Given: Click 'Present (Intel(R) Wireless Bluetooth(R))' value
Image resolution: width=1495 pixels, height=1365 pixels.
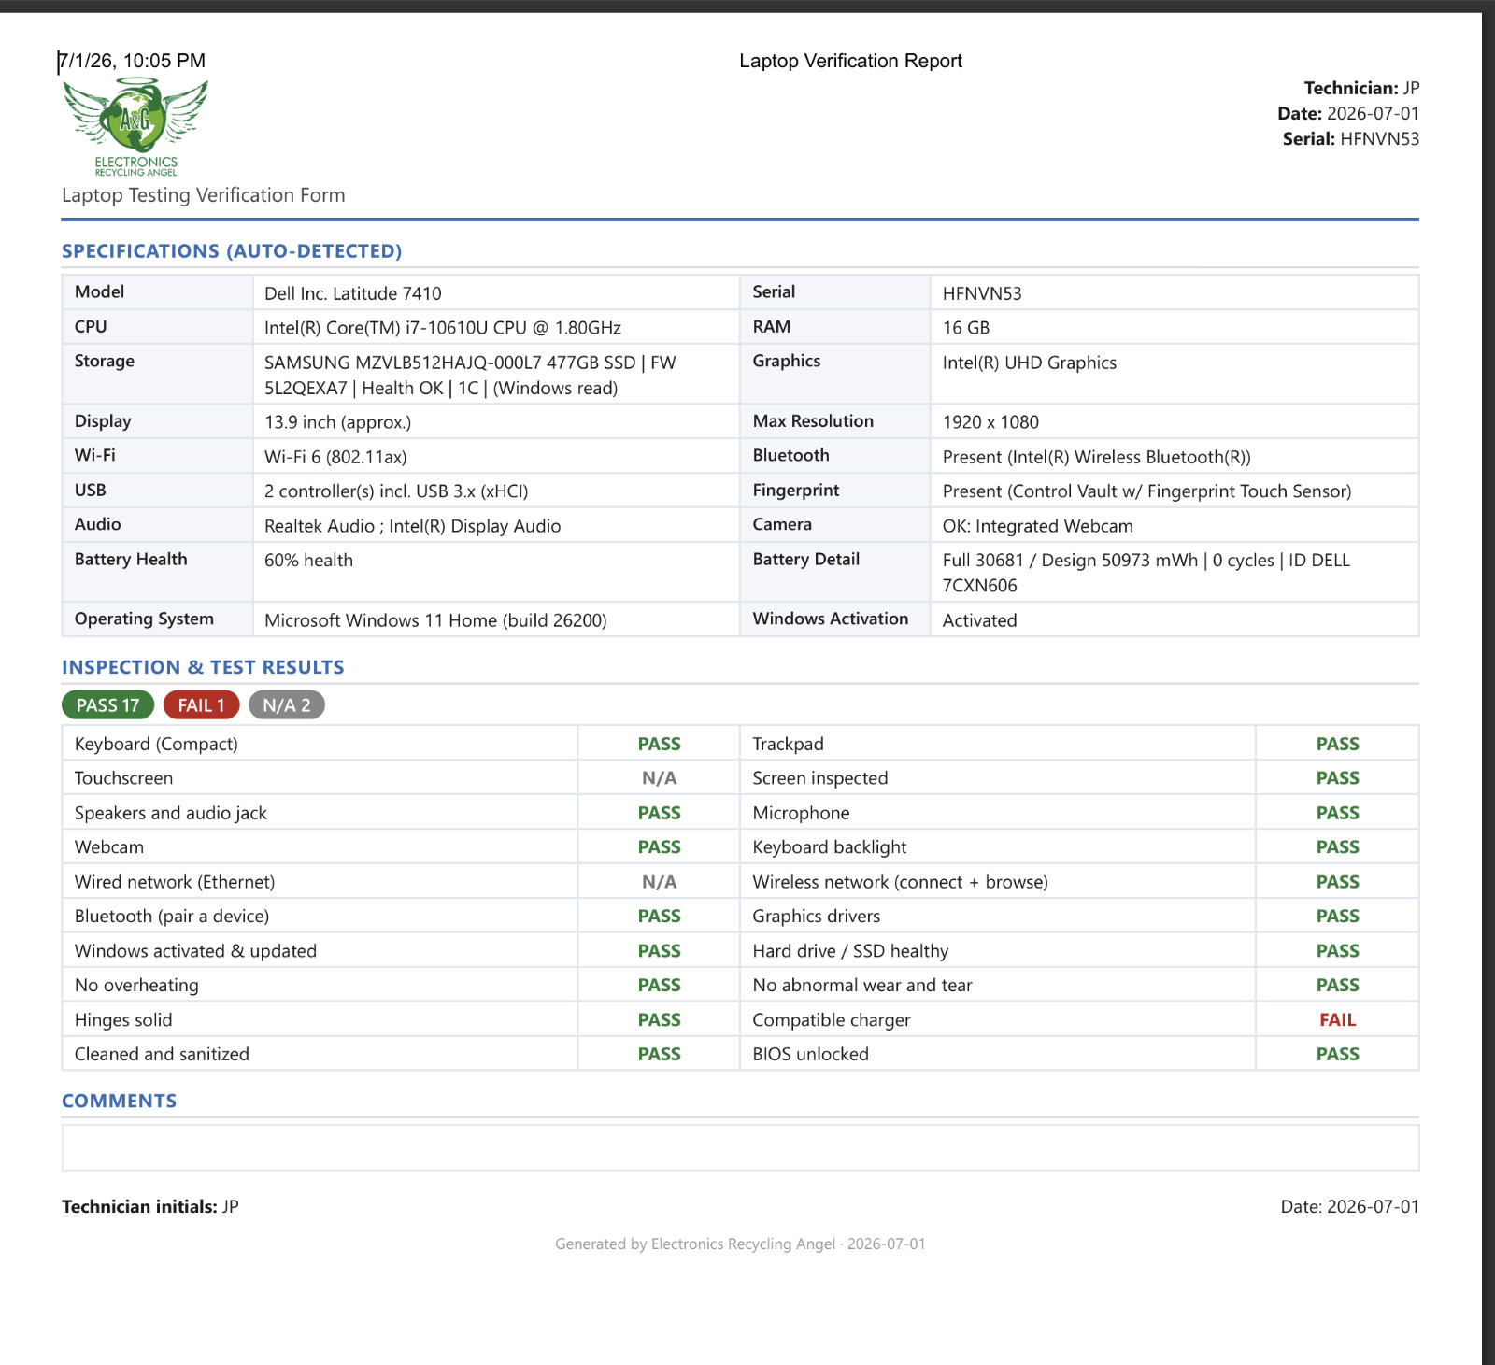Looking at the screenshot, I should (1097, 457).
